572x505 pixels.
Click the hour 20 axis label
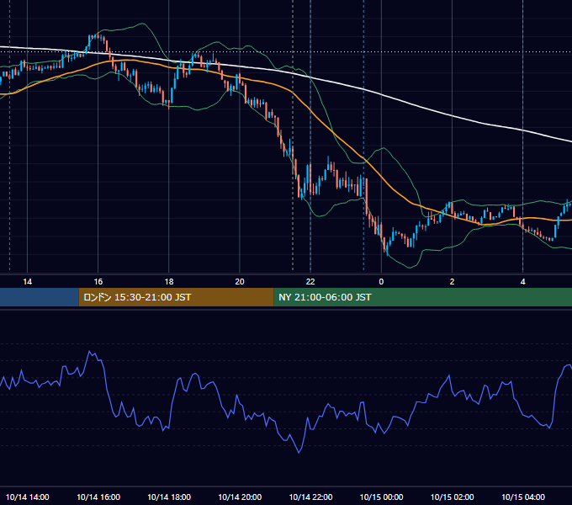click(x=240, y=282)
